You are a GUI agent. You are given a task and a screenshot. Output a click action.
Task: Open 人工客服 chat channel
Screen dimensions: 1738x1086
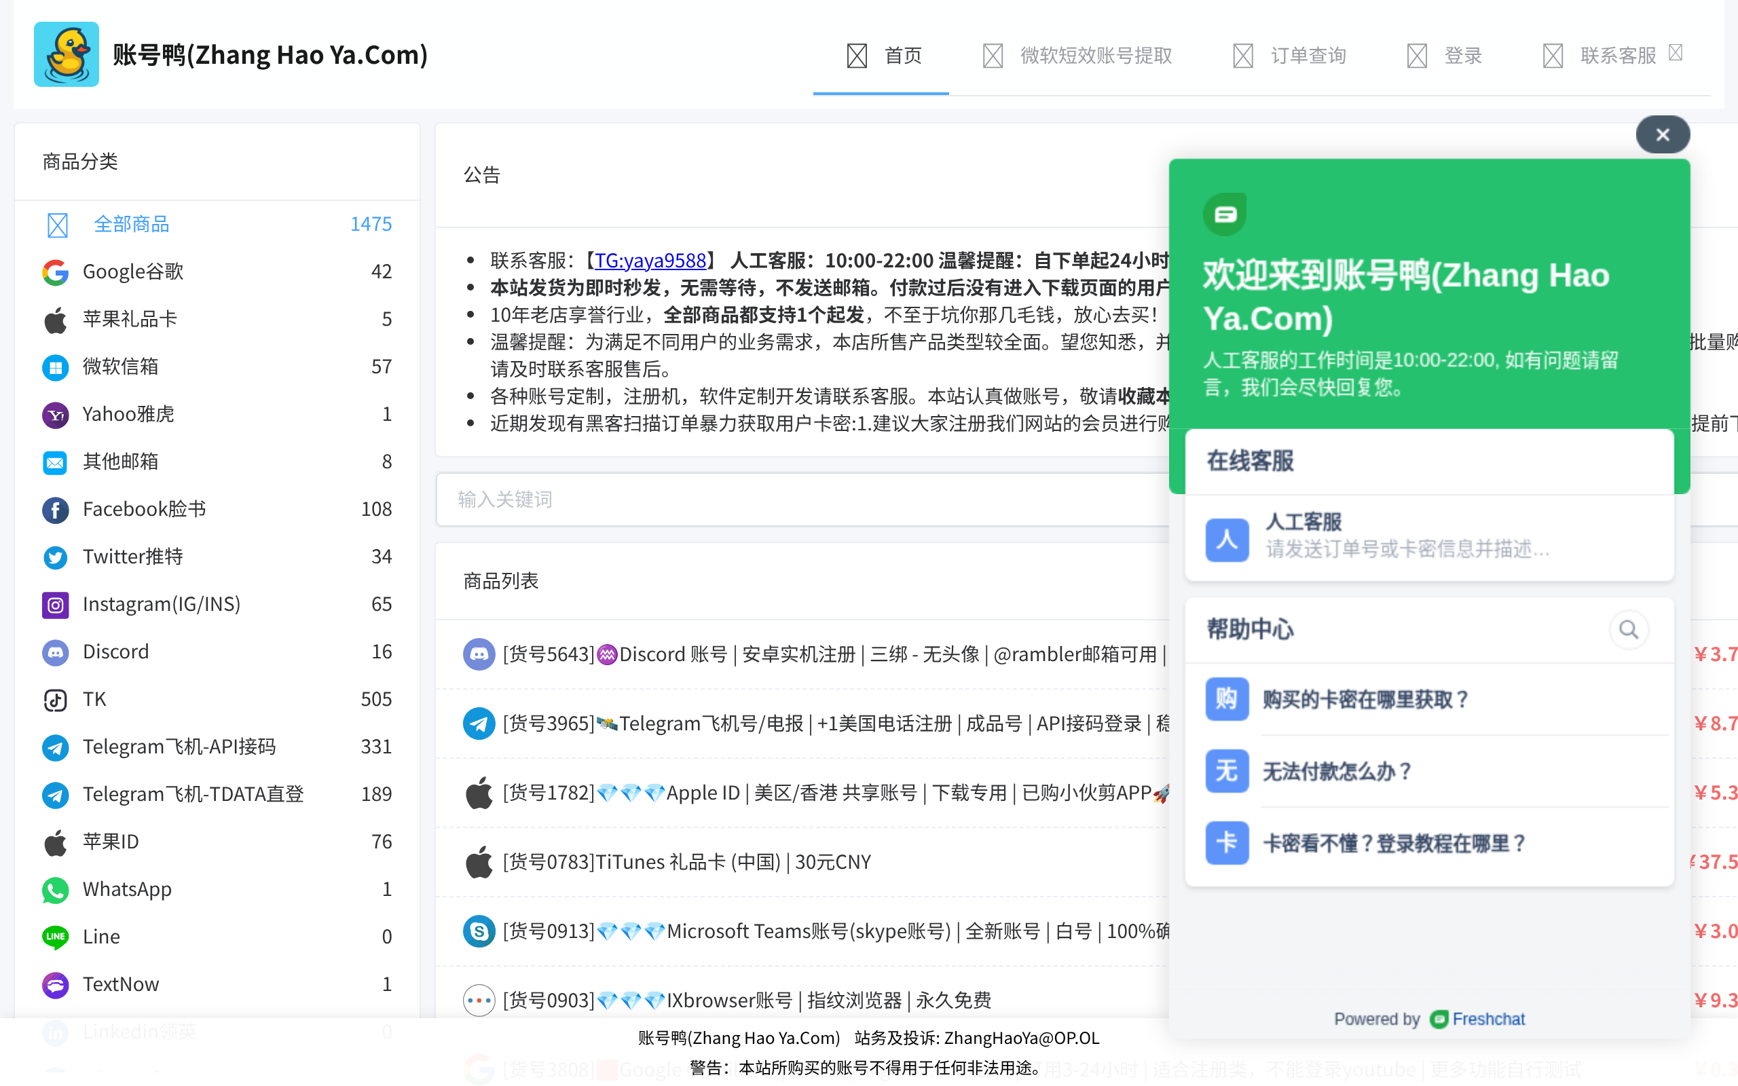pyautogui.click(x=1429, y=538)
